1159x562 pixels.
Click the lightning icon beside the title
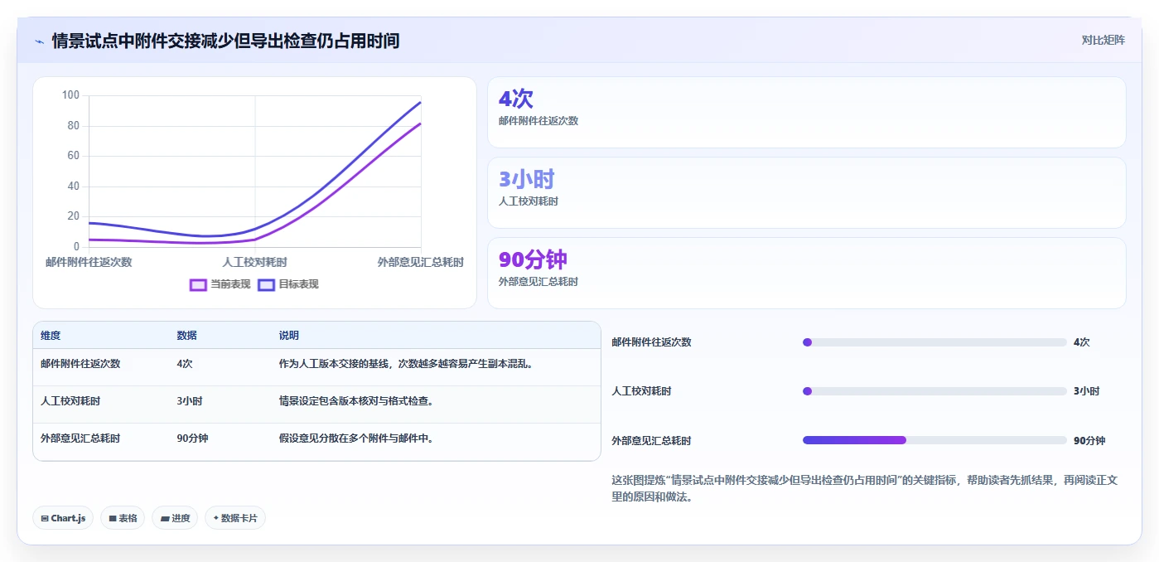39,41
